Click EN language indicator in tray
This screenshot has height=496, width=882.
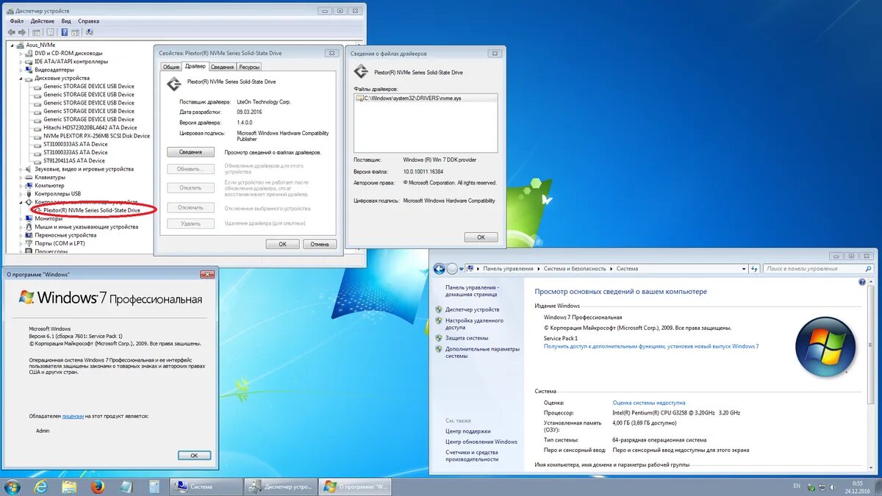[x=797, y=486]
